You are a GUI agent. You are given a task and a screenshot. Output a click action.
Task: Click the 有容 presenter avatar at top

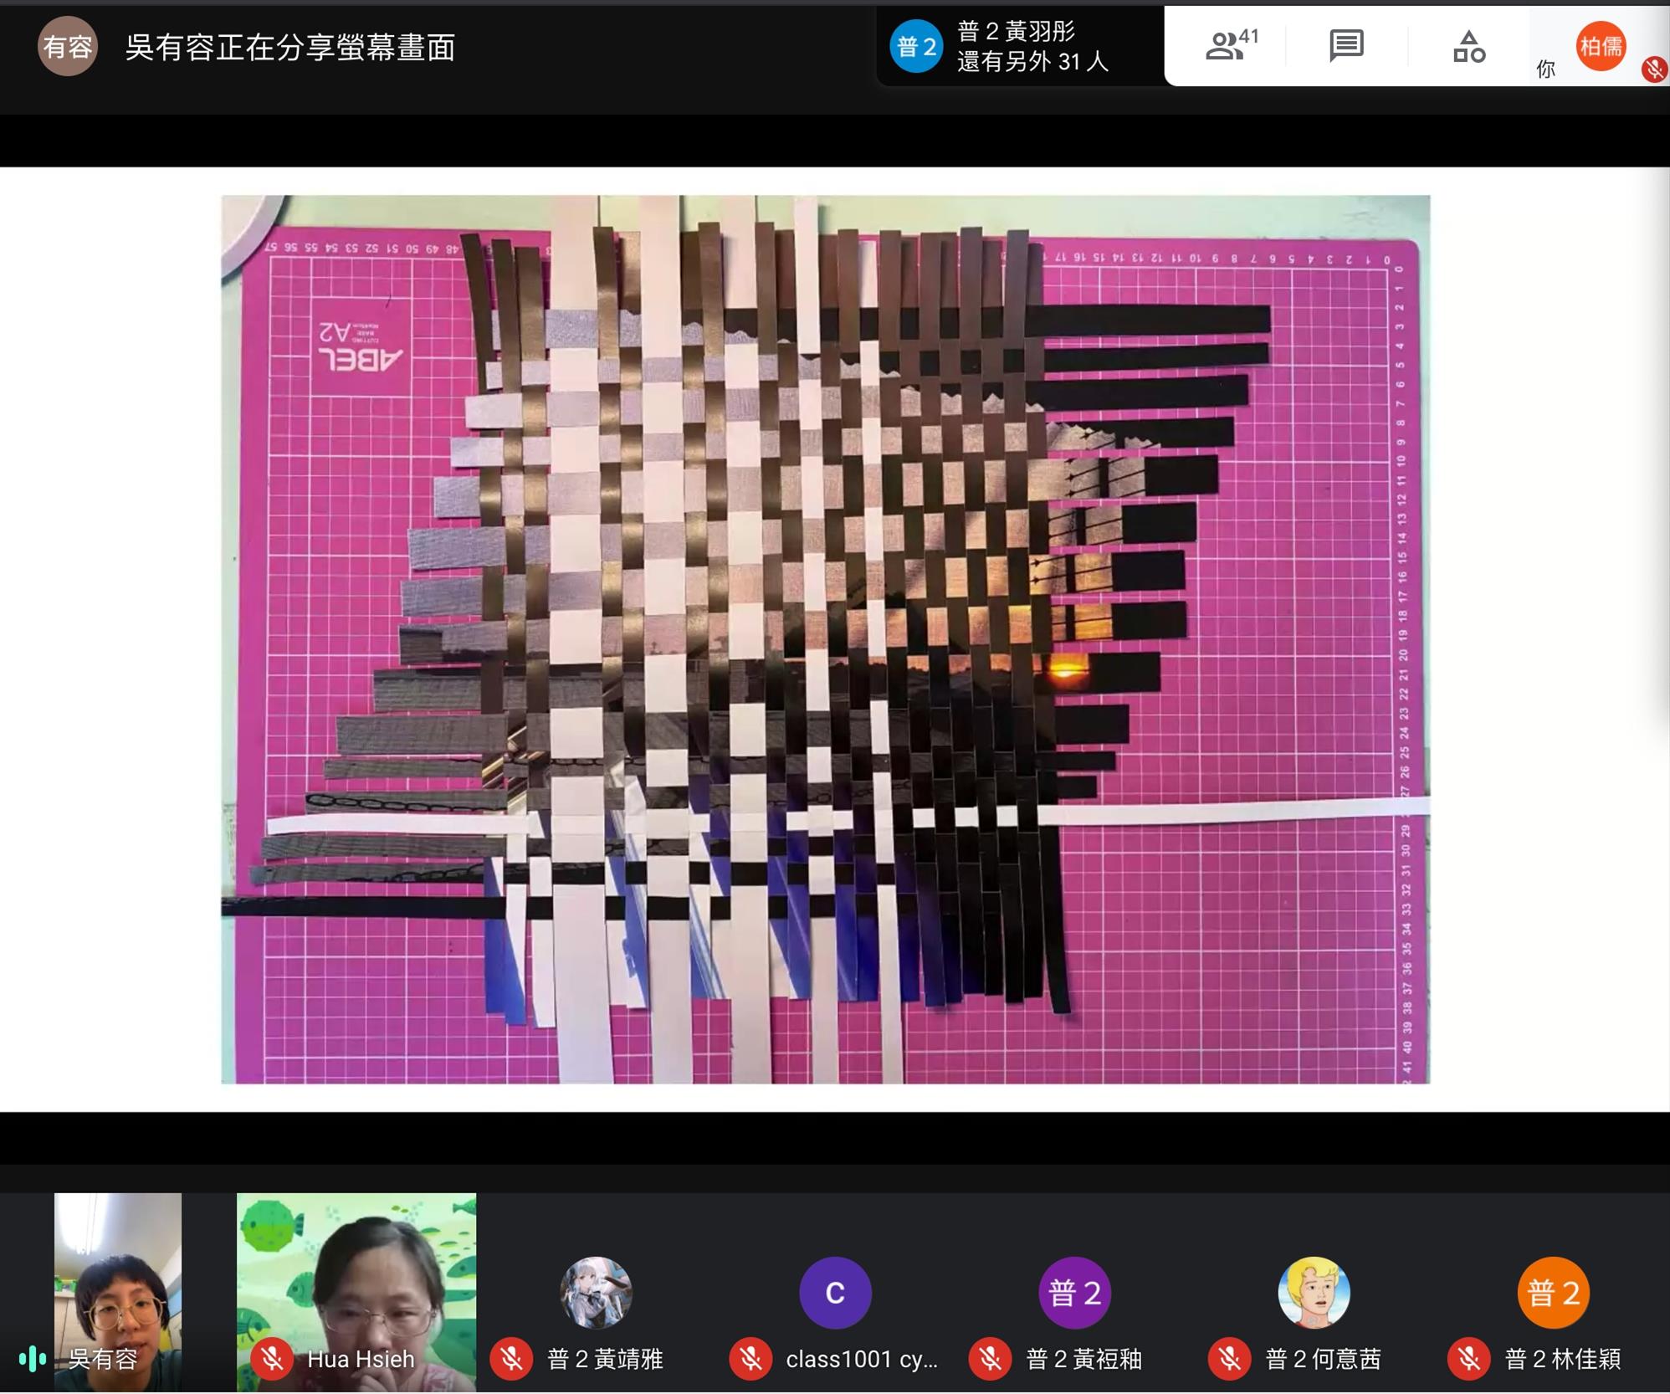click(x=67, y=47)
